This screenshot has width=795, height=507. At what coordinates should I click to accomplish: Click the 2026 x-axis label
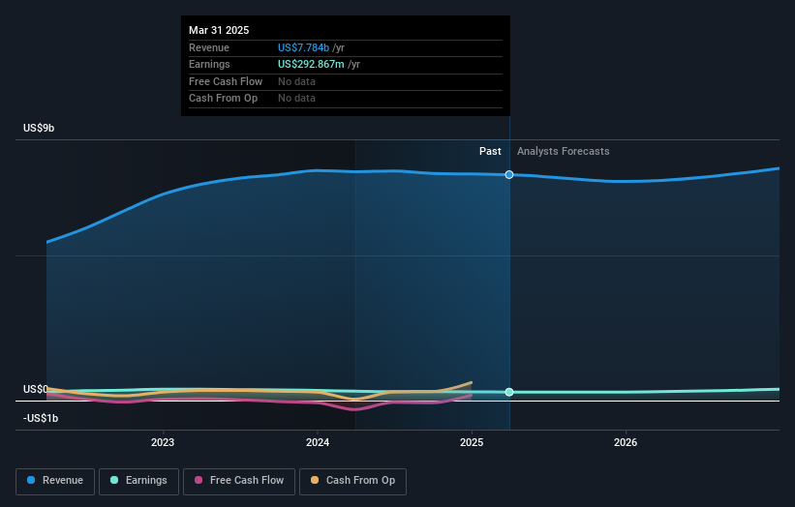626,442
